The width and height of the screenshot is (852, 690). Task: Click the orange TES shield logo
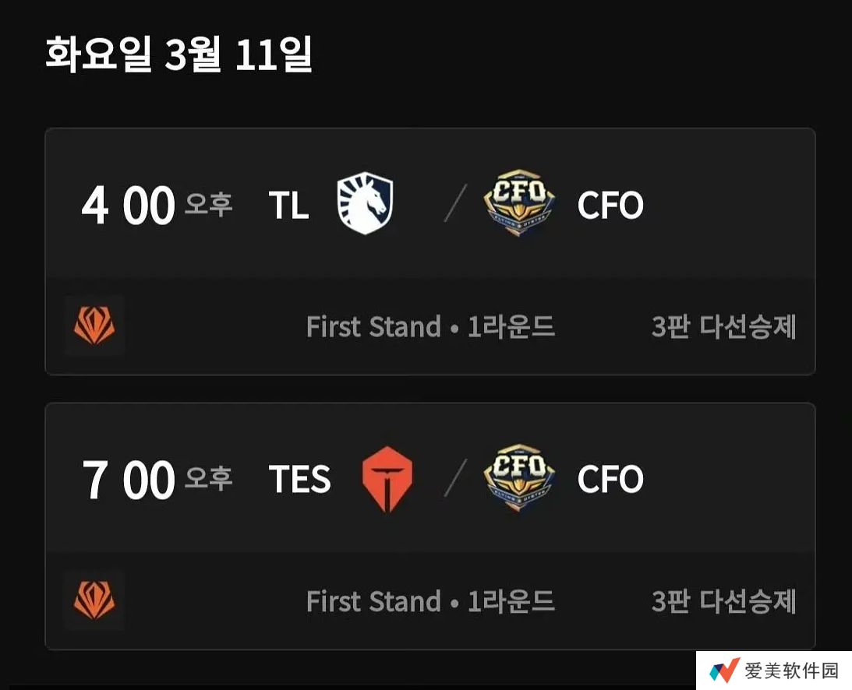pos(387,479)
